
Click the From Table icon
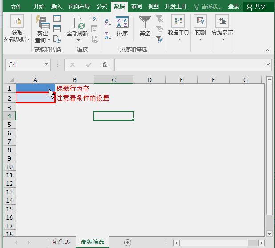click(x=57, y=29)
